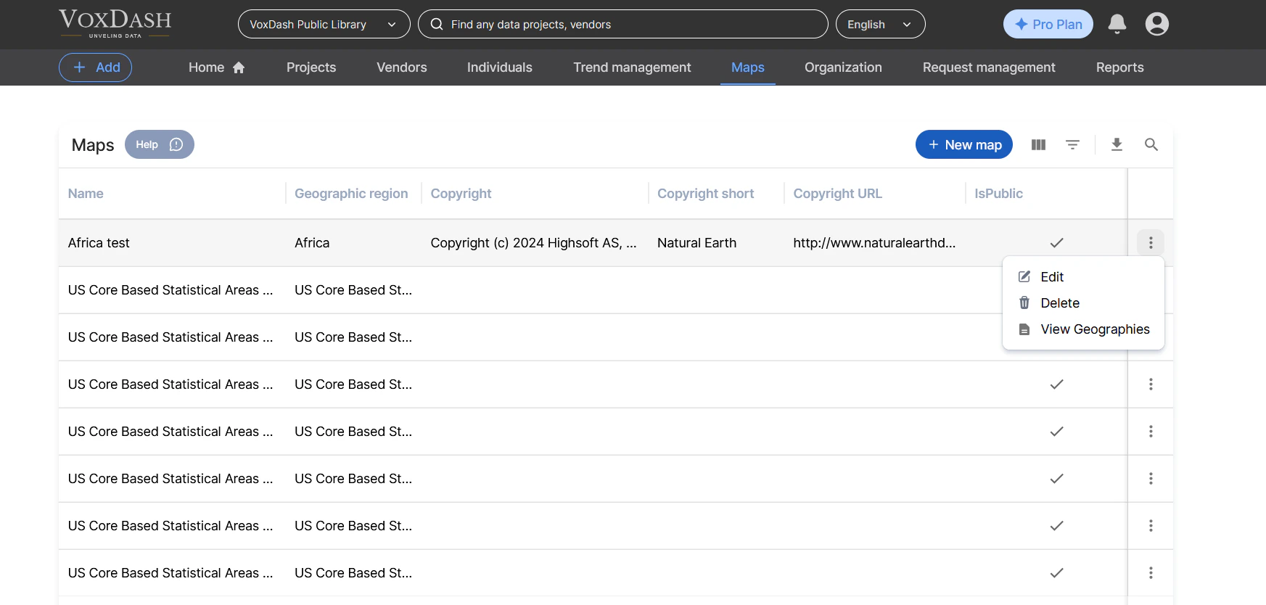The height and width of the screenshot is (605, 1266).
Task: Open Trend management tab
Action: 632,67
